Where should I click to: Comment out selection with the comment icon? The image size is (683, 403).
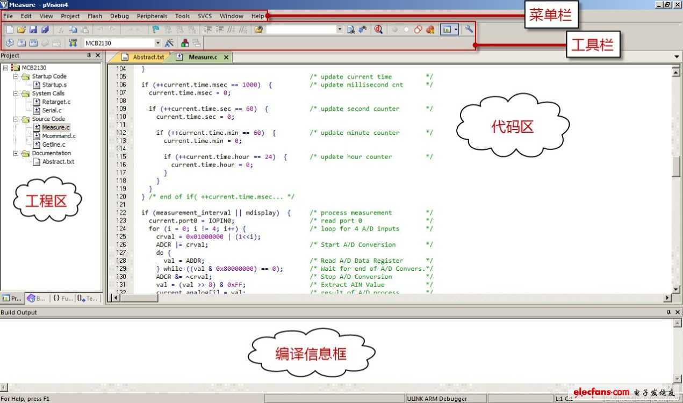(231, 30)
